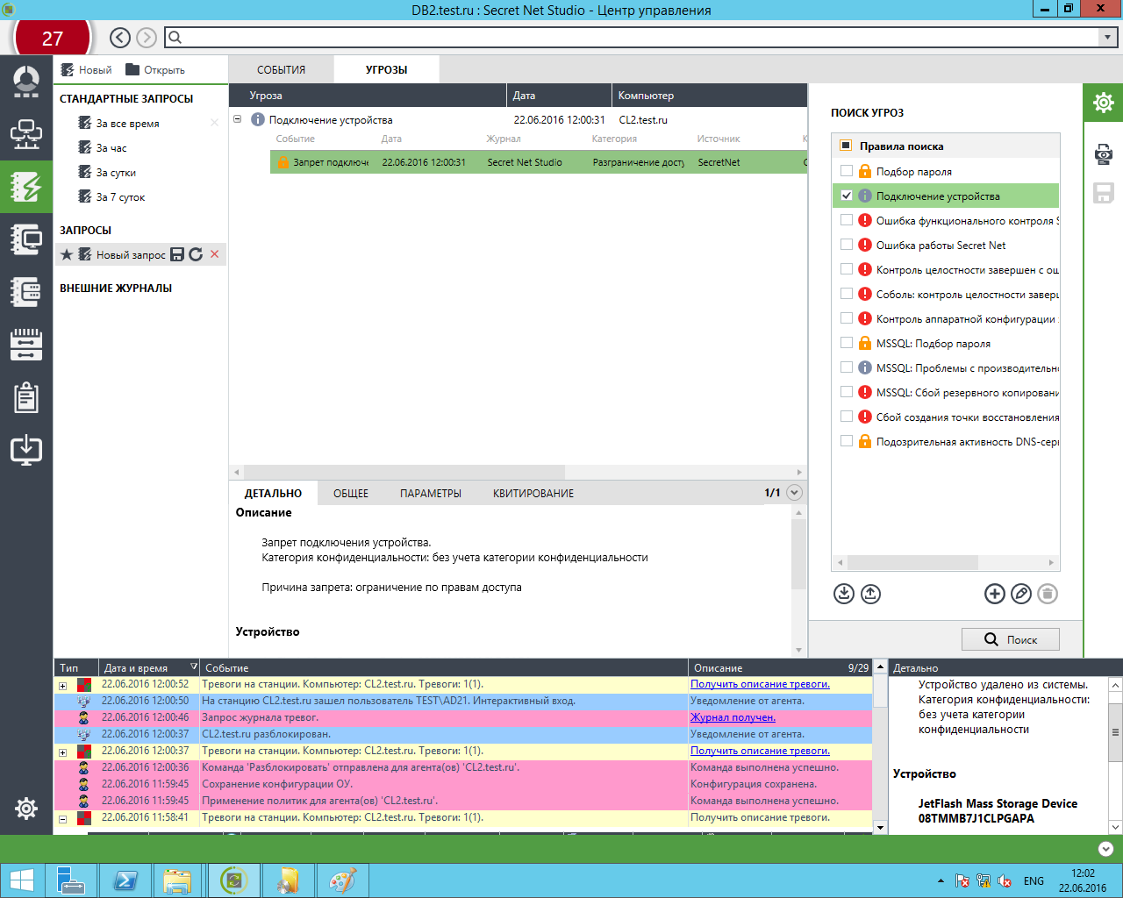Open the event journals panel with lightning icon
Image resolution: width=1123 pixels, height=898 pixels.
26,187
